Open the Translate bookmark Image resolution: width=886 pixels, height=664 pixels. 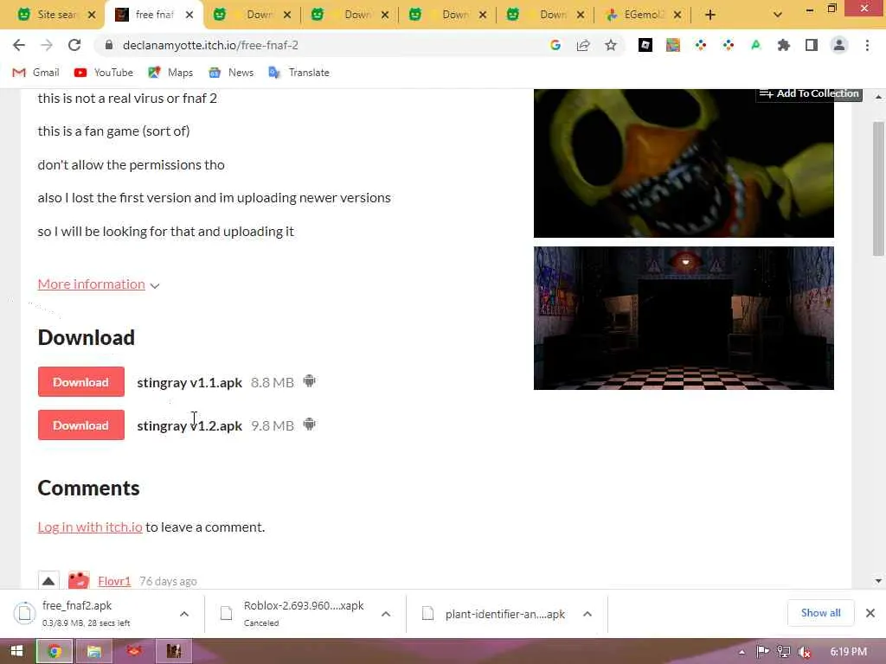(x=299, y=73)
